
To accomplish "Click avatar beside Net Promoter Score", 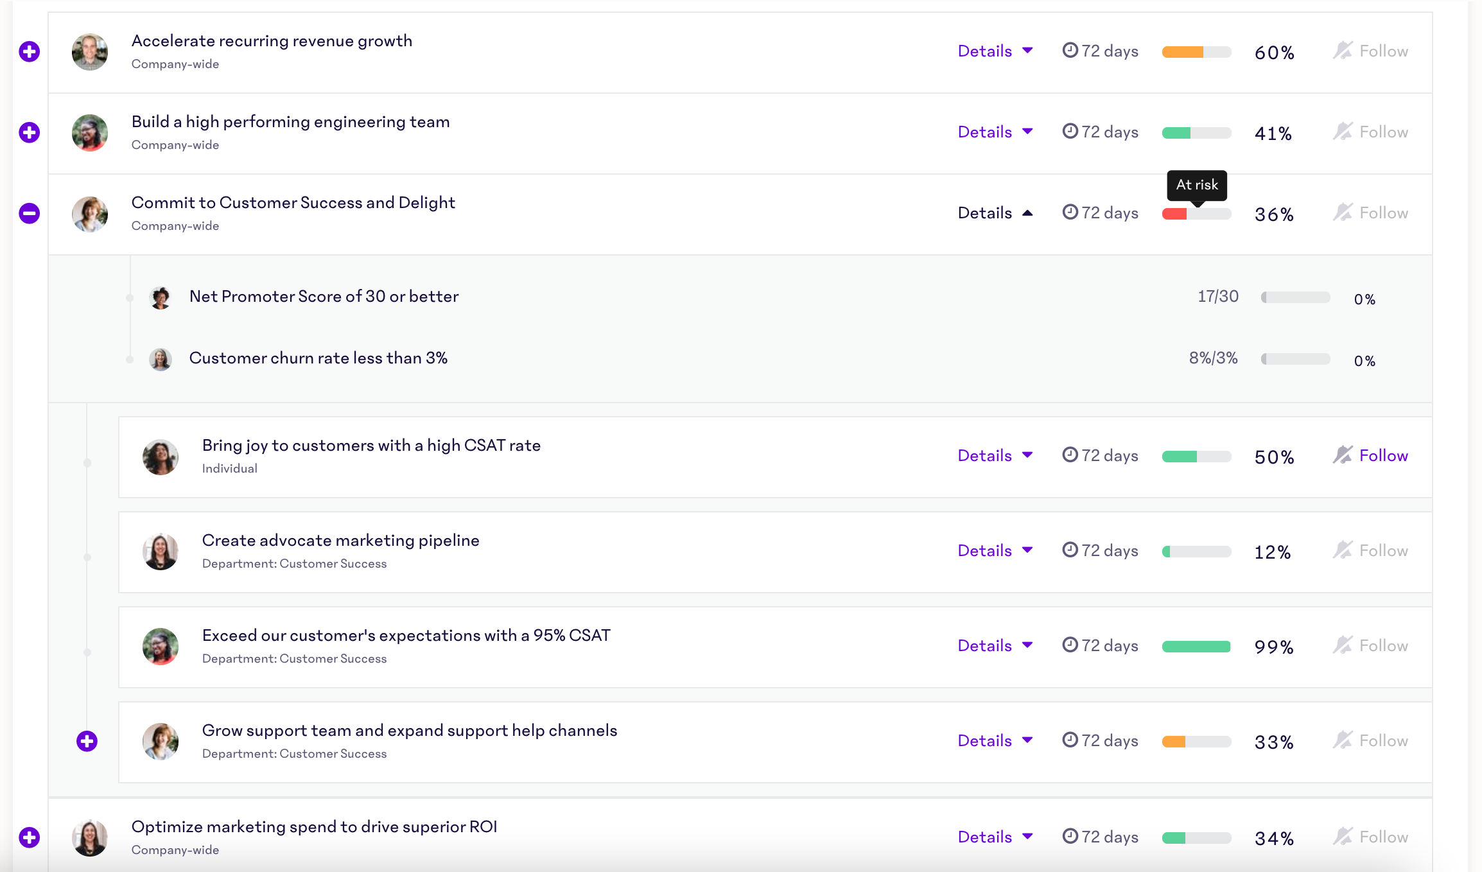I will (x=161, y=297).
